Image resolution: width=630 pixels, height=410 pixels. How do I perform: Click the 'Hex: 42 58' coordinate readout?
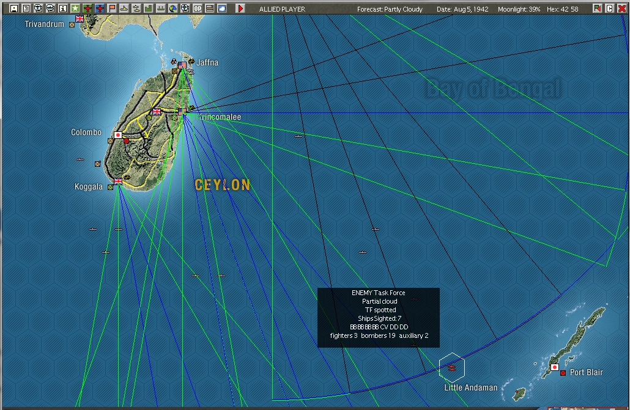563,9
